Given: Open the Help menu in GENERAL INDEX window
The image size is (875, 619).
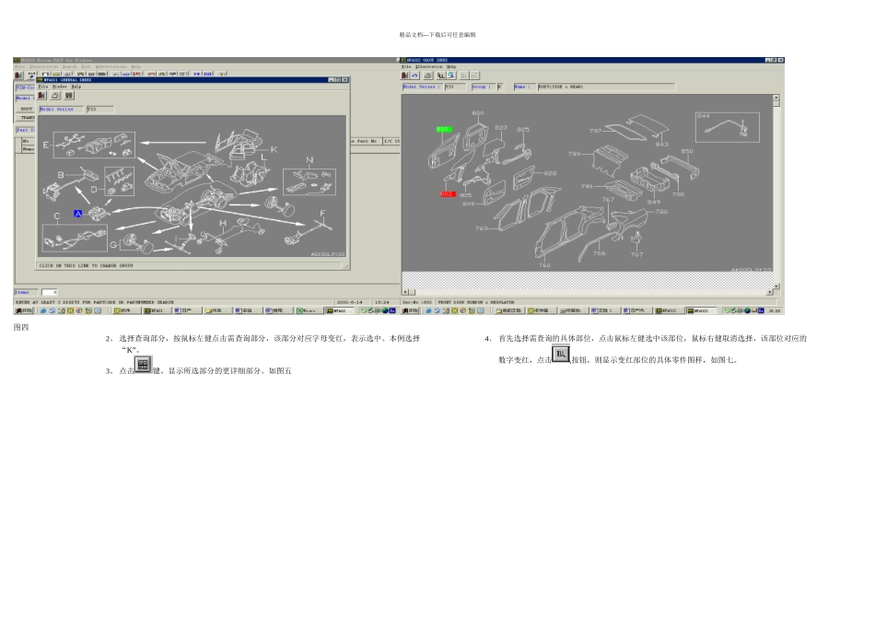Looking at the screenshot, I should pos(76,87).
